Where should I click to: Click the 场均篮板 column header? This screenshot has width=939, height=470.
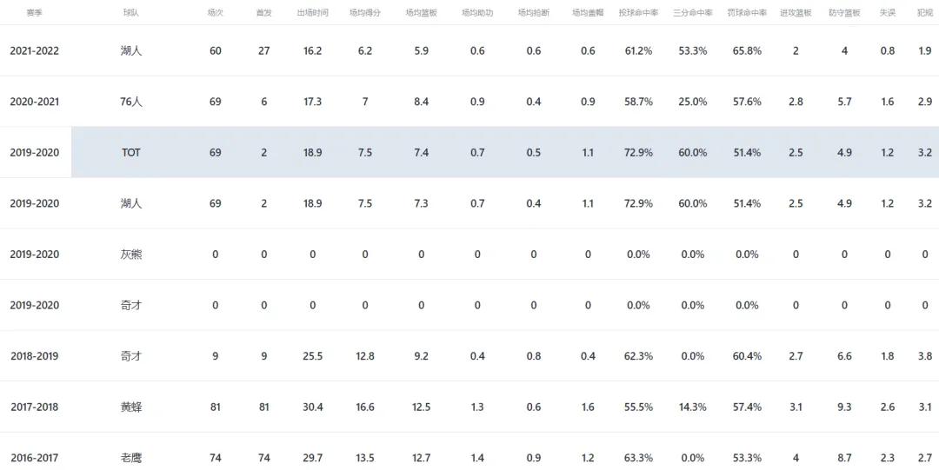click(x=421, y=12)
